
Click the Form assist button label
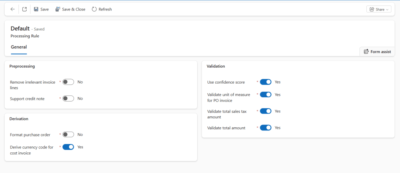pos(380,52)
